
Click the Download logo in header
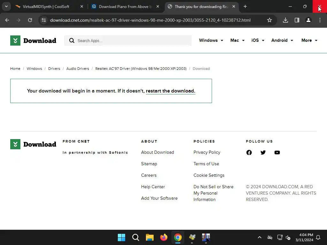tap(33, 41)
